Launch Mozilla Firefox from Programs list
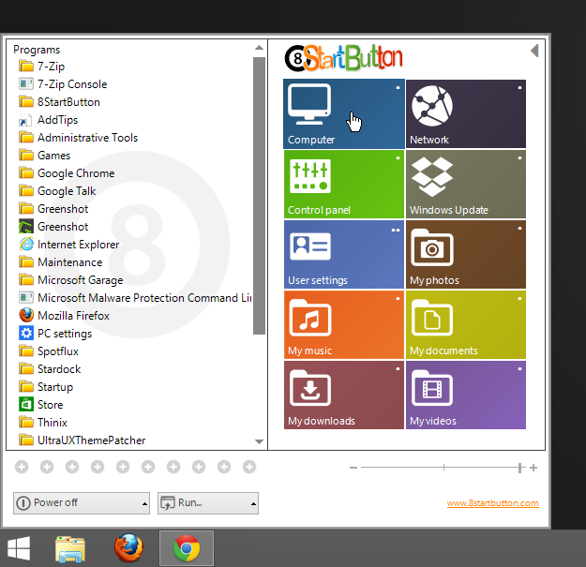 click(x=64, y=316)
